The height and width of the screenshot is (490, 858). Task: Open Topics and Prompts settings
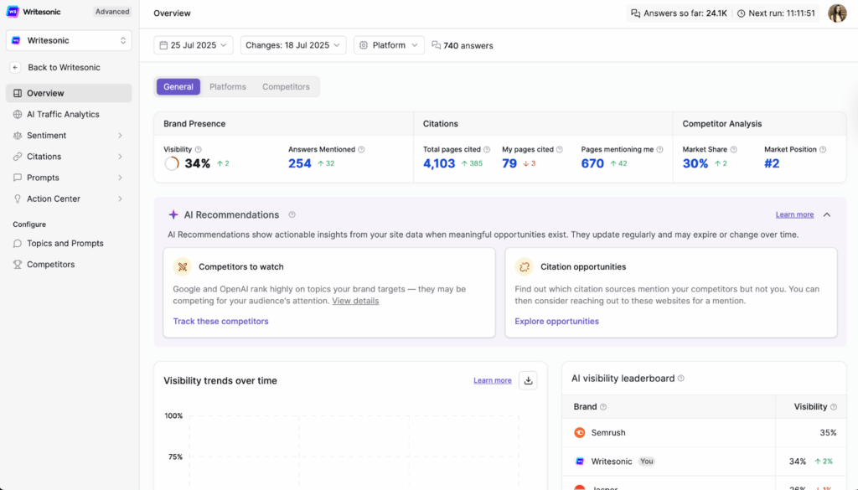pos(69,244)
